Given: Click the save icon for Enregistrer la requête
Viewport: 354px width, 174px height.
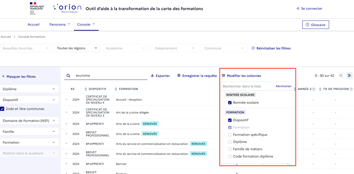Looking at the screenshot, I should tap(179, 76).
